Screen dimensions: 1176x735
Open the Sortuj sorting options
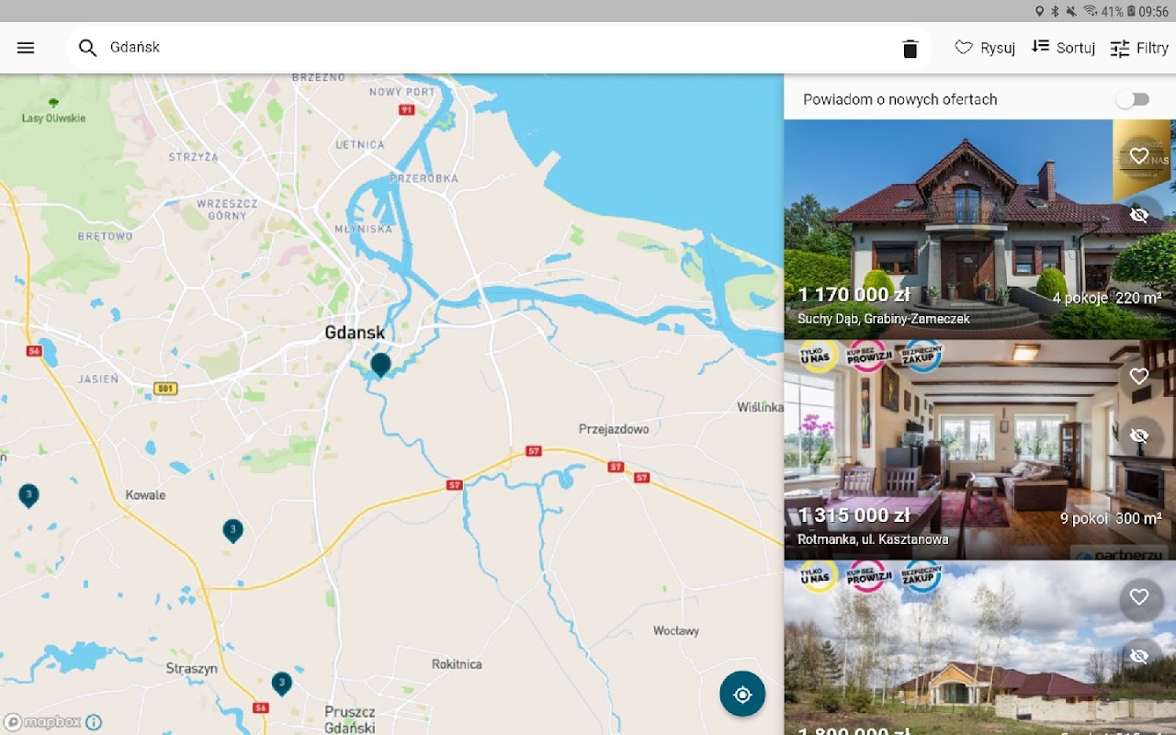click(x=1063, y=48)
